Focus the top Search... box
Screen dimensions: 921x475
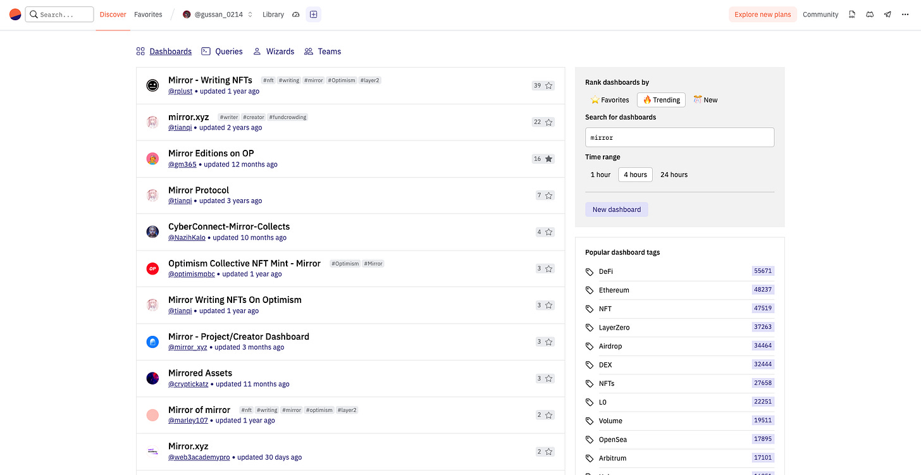point(59,15)
